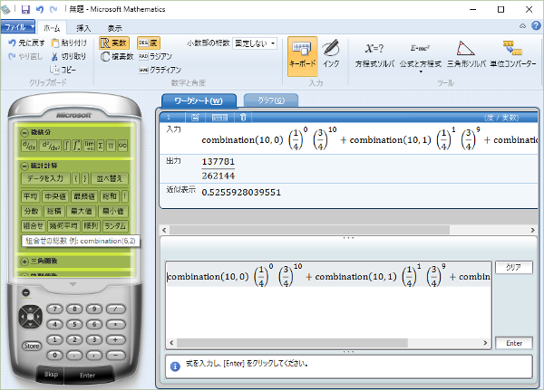
Task: Click the Store button on the calculator
Action: (32, 346)
